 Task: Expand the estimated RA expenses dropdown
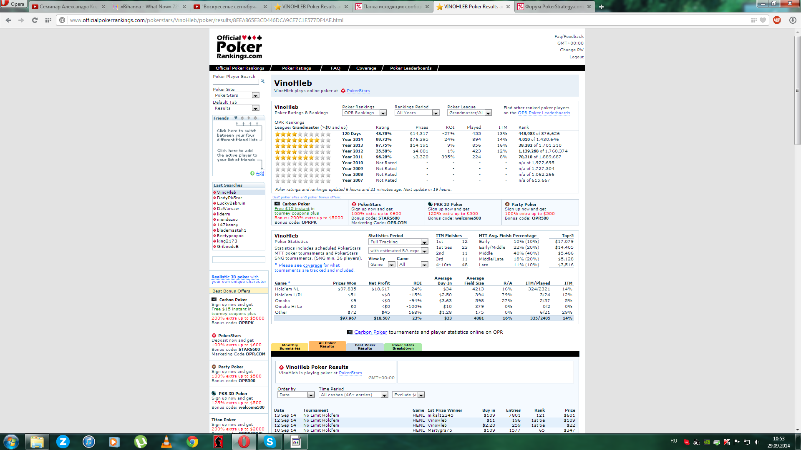[x=398, y=251]
